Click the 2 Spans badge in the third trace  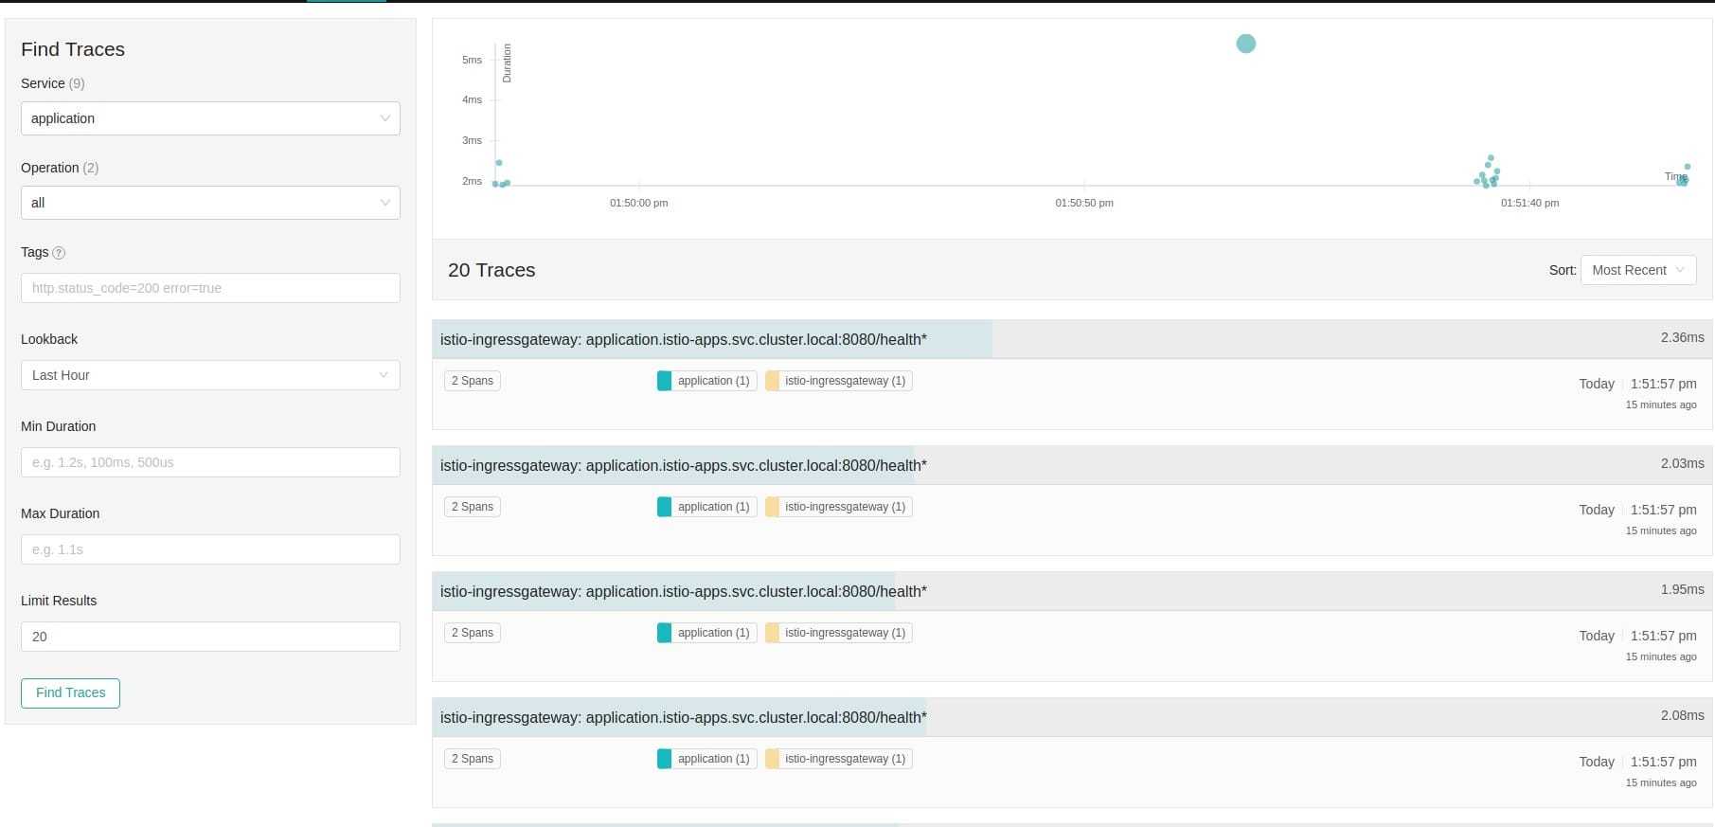tap(472, 633)
